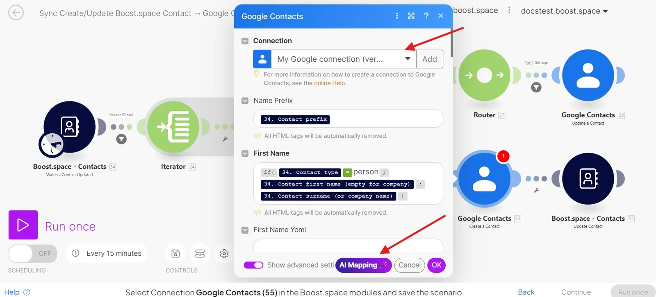
Task: Toggle the First Name Yomi checkbox
Action: pos(245,230)
